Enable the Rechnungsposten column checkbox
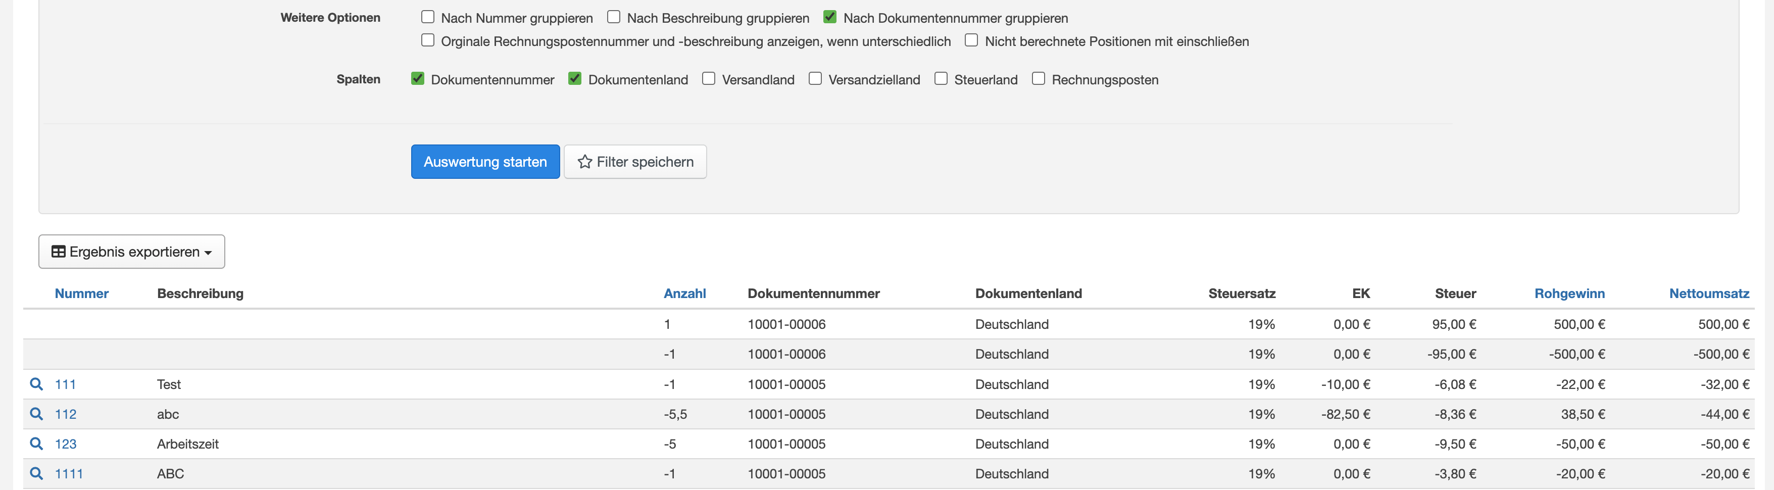 (1039, 79)
